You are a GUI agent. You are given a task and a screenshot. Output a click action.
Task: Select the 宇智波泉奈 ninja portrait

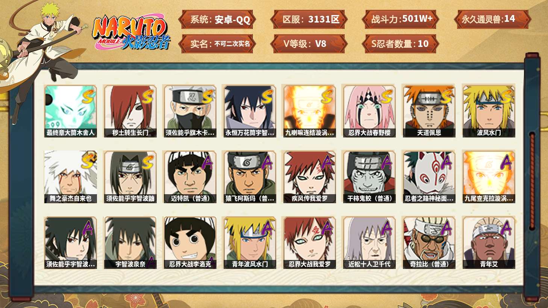coord(130,243)
